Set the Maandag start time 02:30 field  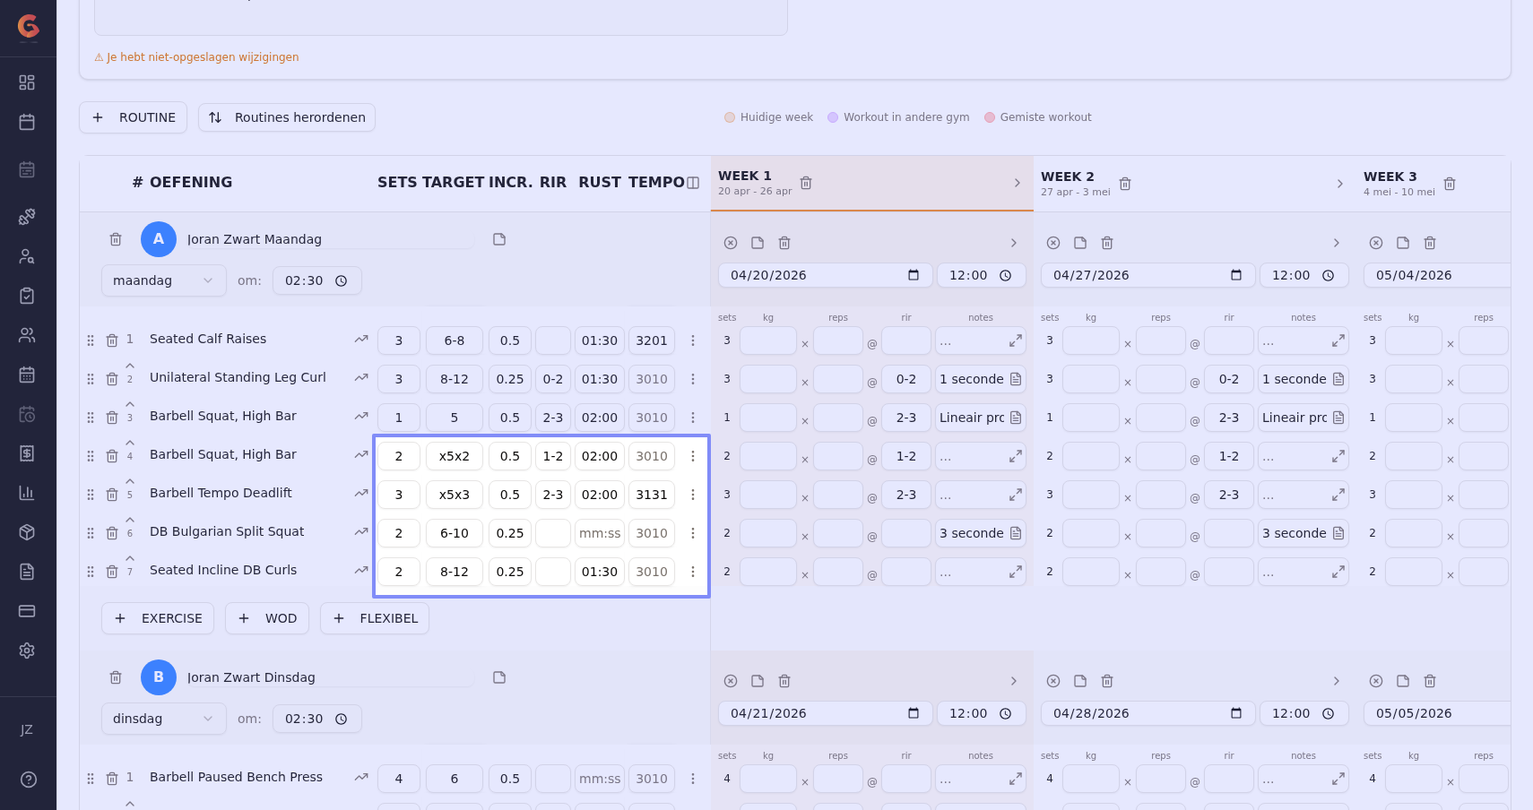pyautogui.click(x=317, y=280)
